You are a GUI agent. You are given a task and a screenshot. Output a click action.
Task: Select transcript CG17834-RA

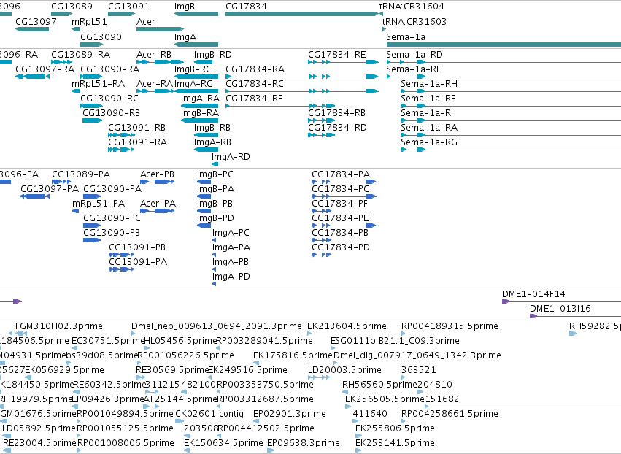click(255, 69)
